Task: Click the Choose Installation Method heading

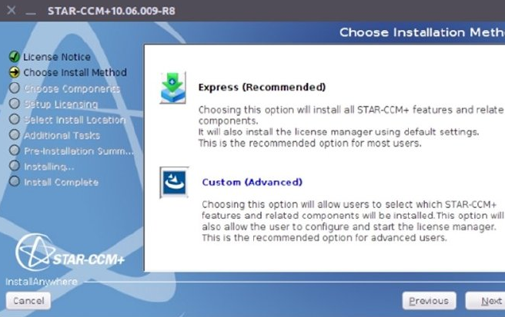Action: click(x=422, y=32)
